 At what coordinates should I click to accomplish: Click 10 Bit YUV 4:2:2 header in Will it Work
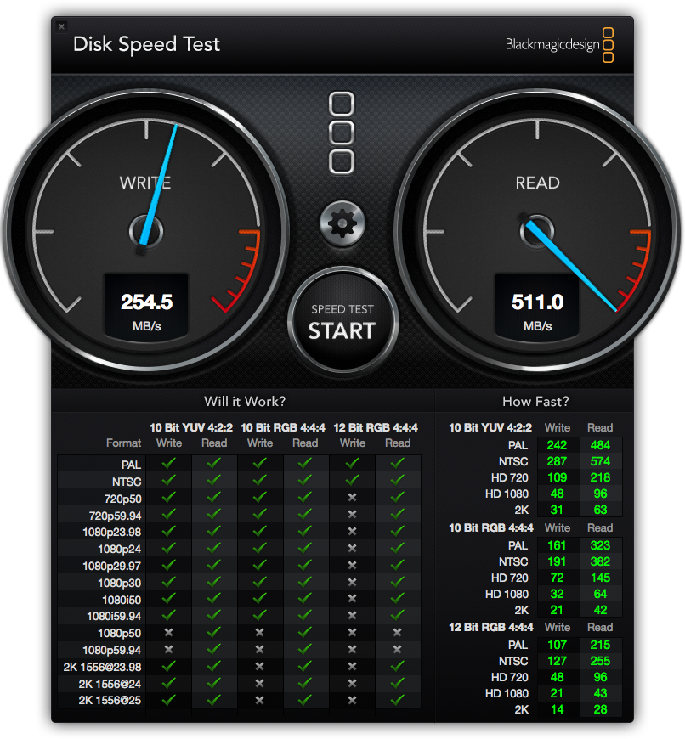tap(191, 427)
